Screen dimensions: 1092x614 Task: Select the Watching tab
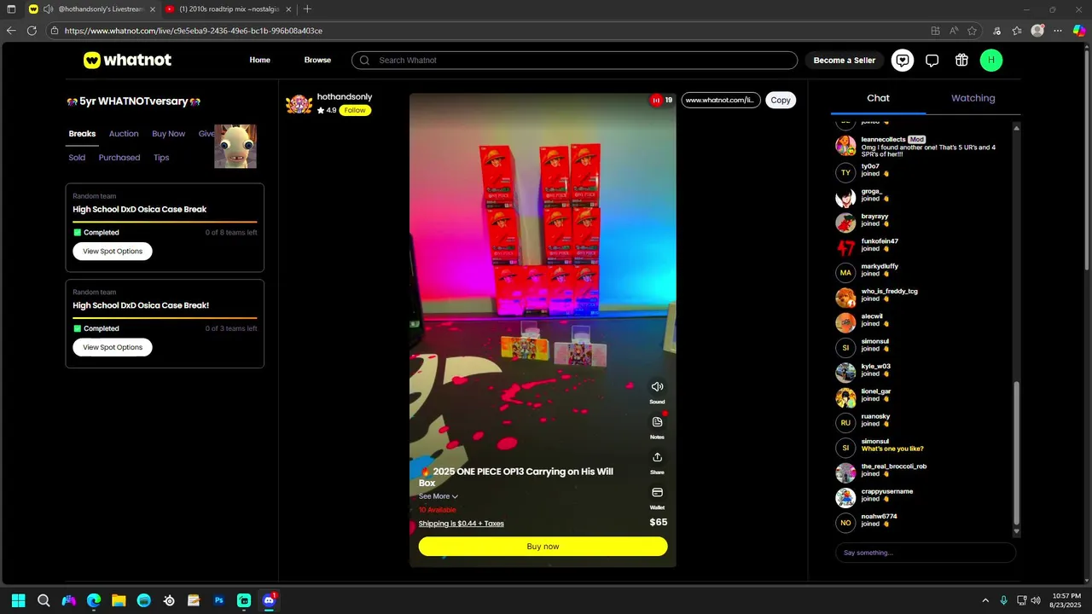coord(973,98)
